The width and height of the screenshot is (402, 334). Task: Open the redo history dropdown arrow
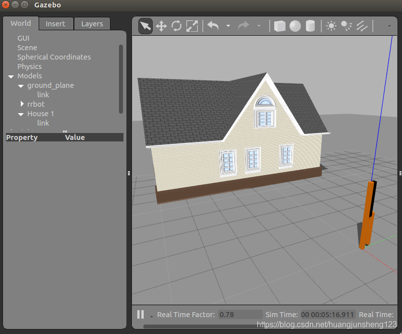click(259, 26)
